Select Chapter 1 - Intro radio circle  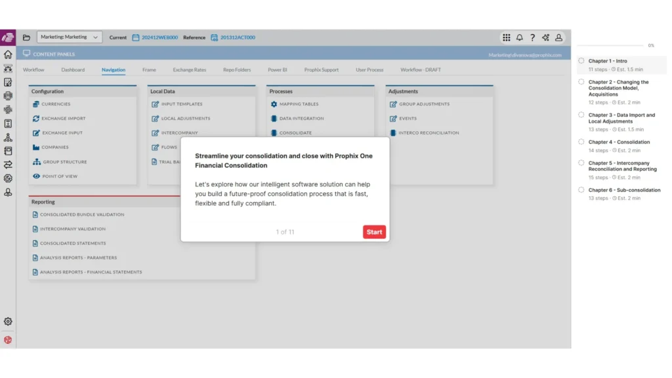coord(581,61)
